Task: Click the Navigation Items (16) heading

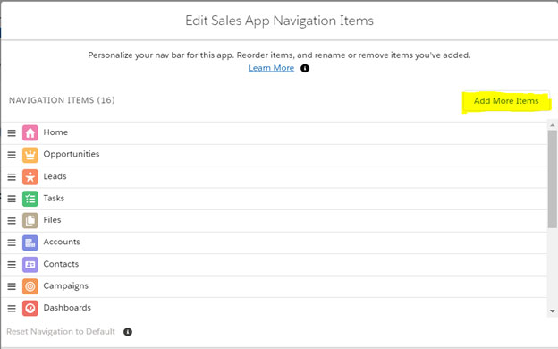Action: (x=62, y=100)
